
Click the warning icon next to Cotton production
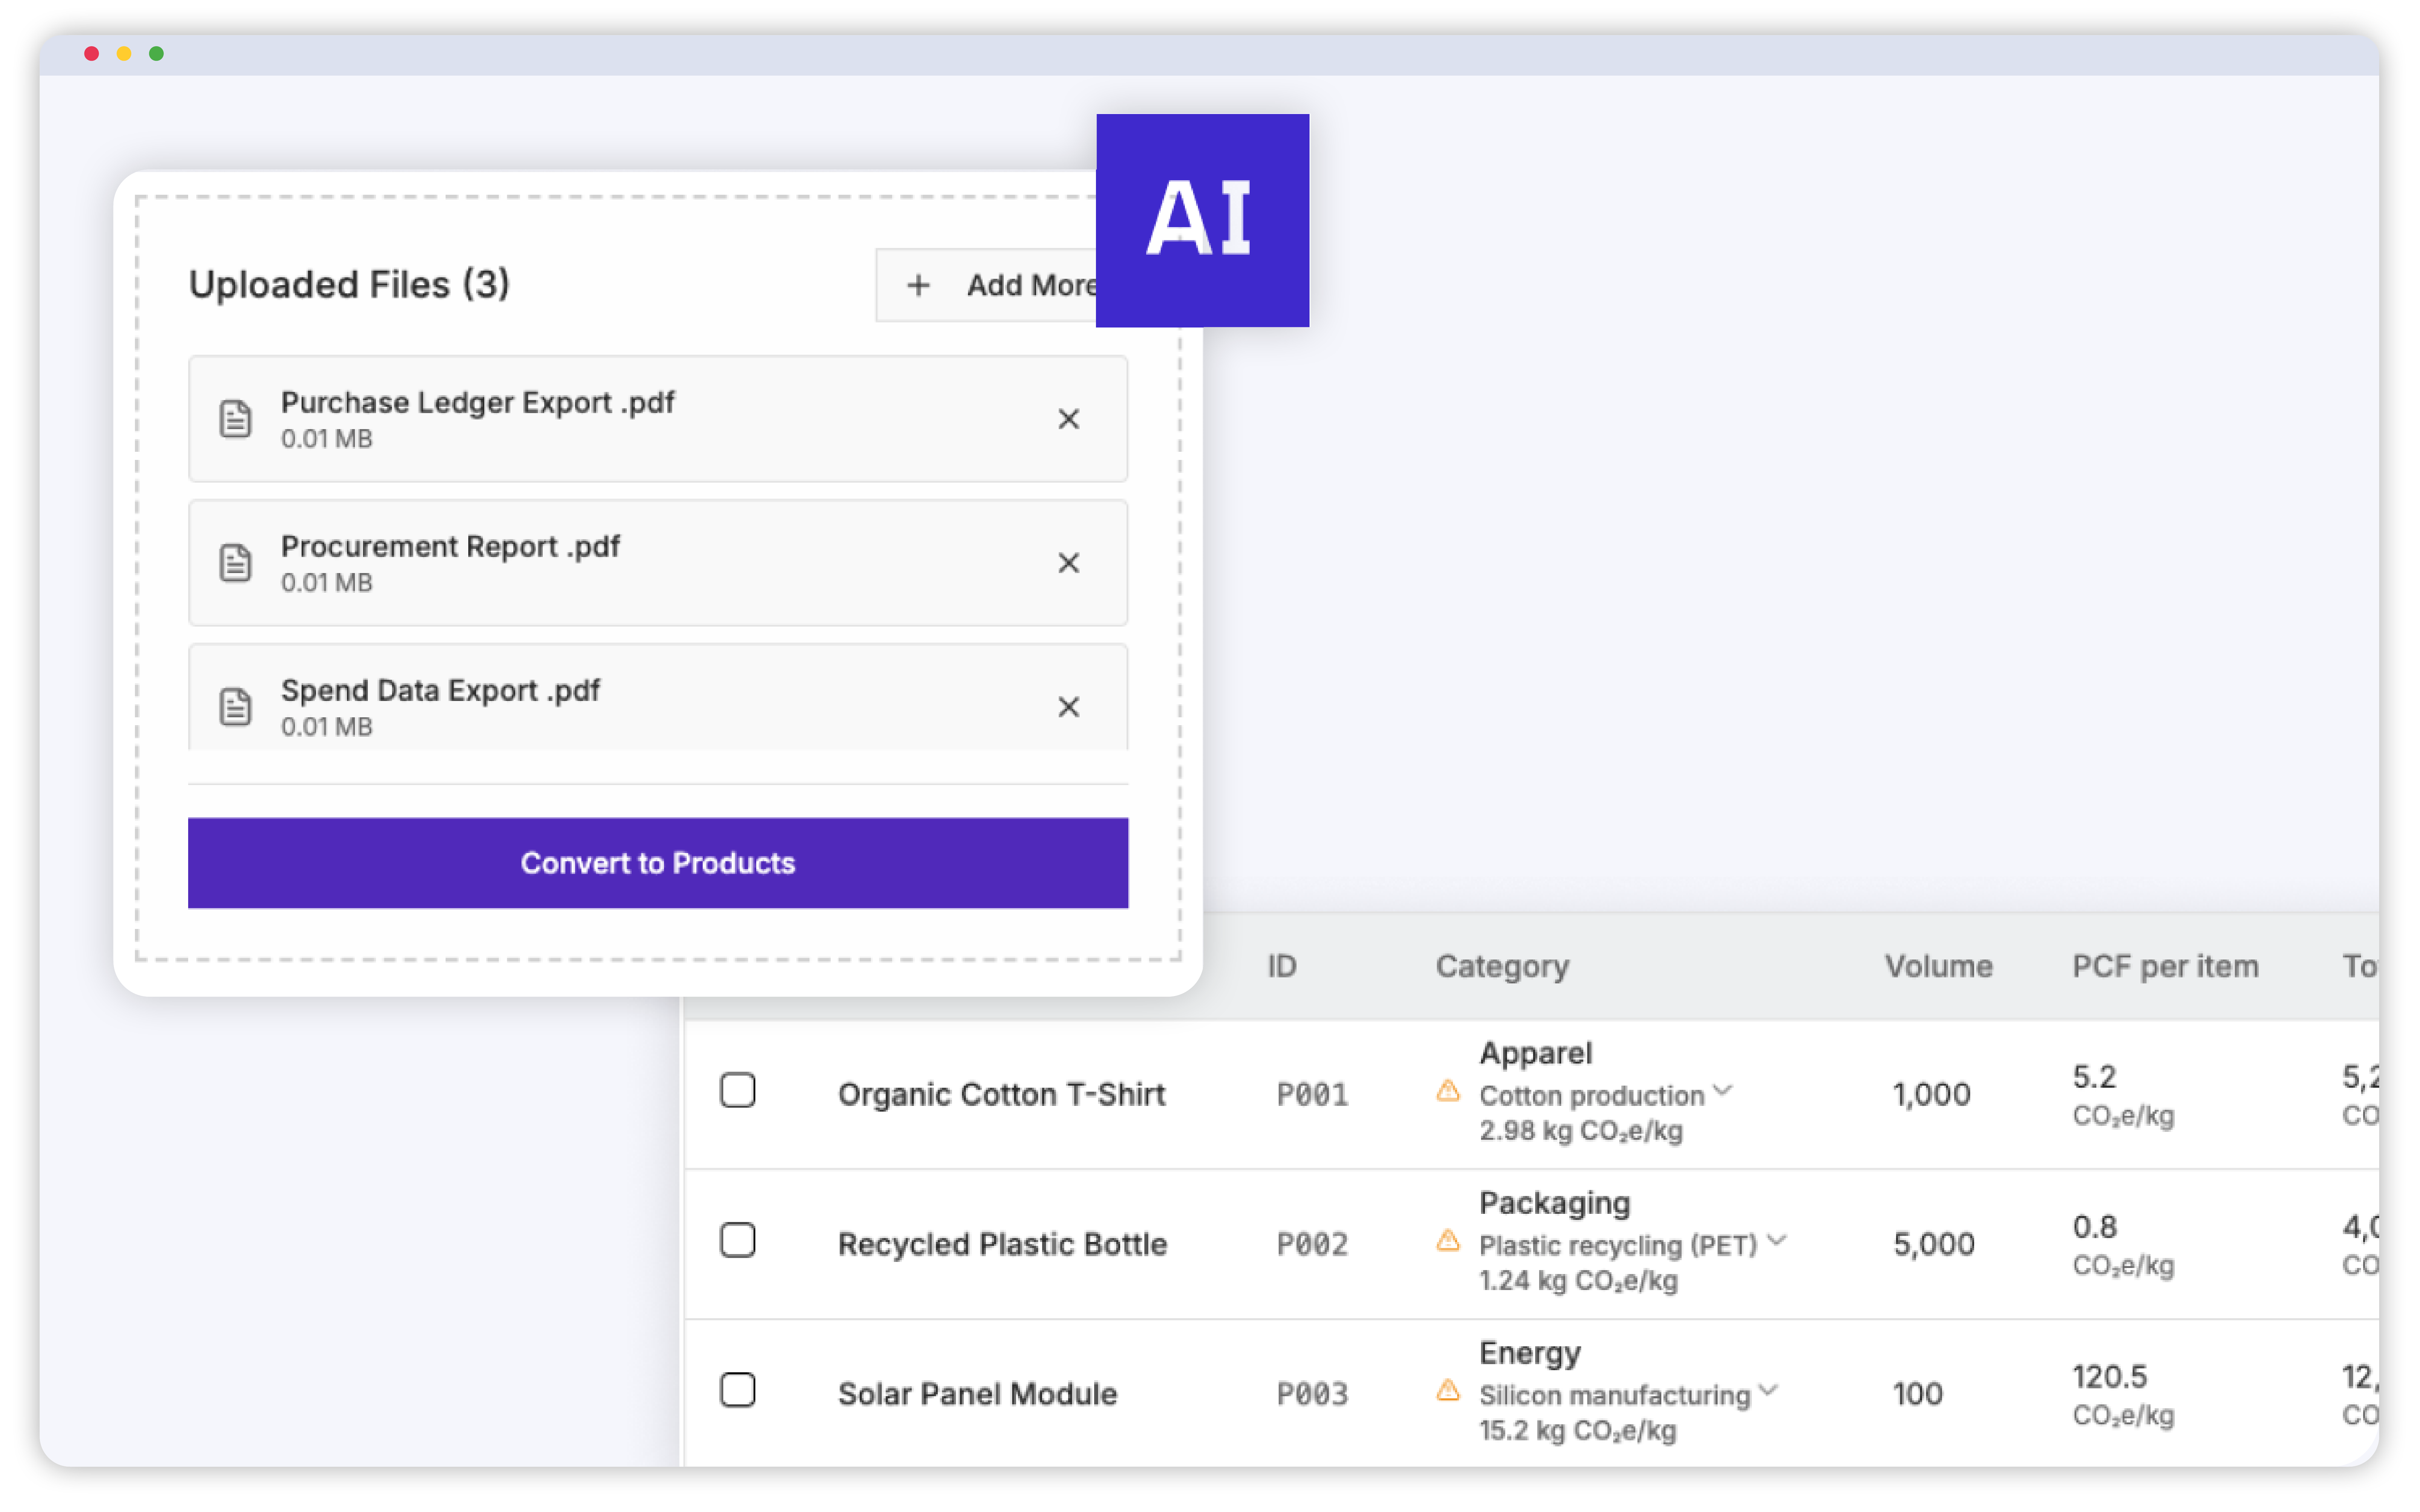point(1448,1092)
